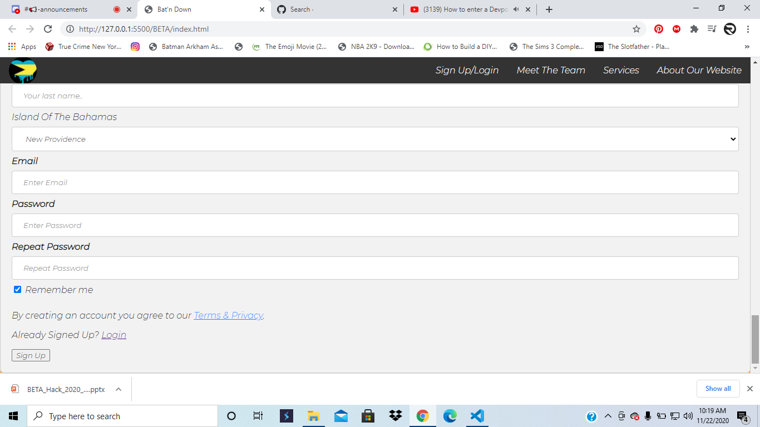The height and width of the screenshot is (427, 760).
Task: Click the Enter Email field
Action: click(375, 182)
